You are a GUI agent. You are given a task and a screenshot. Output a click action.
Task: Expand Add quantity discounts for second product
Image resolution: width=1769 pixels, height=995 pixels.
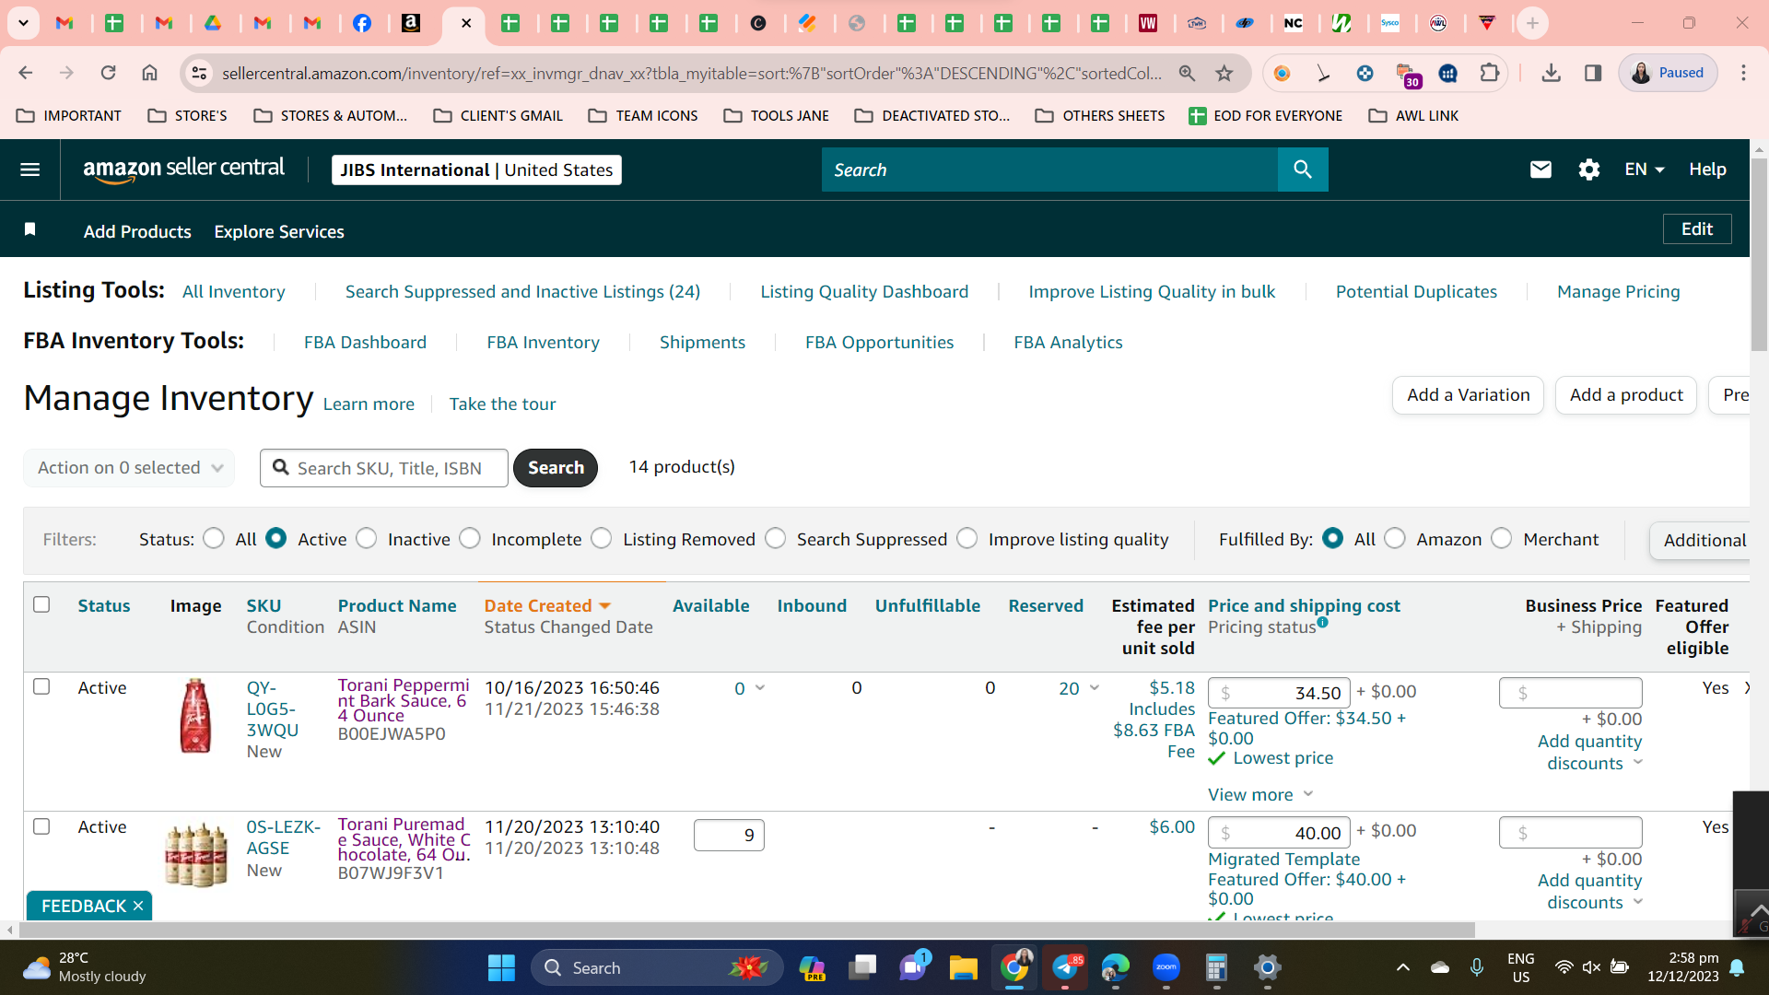(x=1590, y=891)
